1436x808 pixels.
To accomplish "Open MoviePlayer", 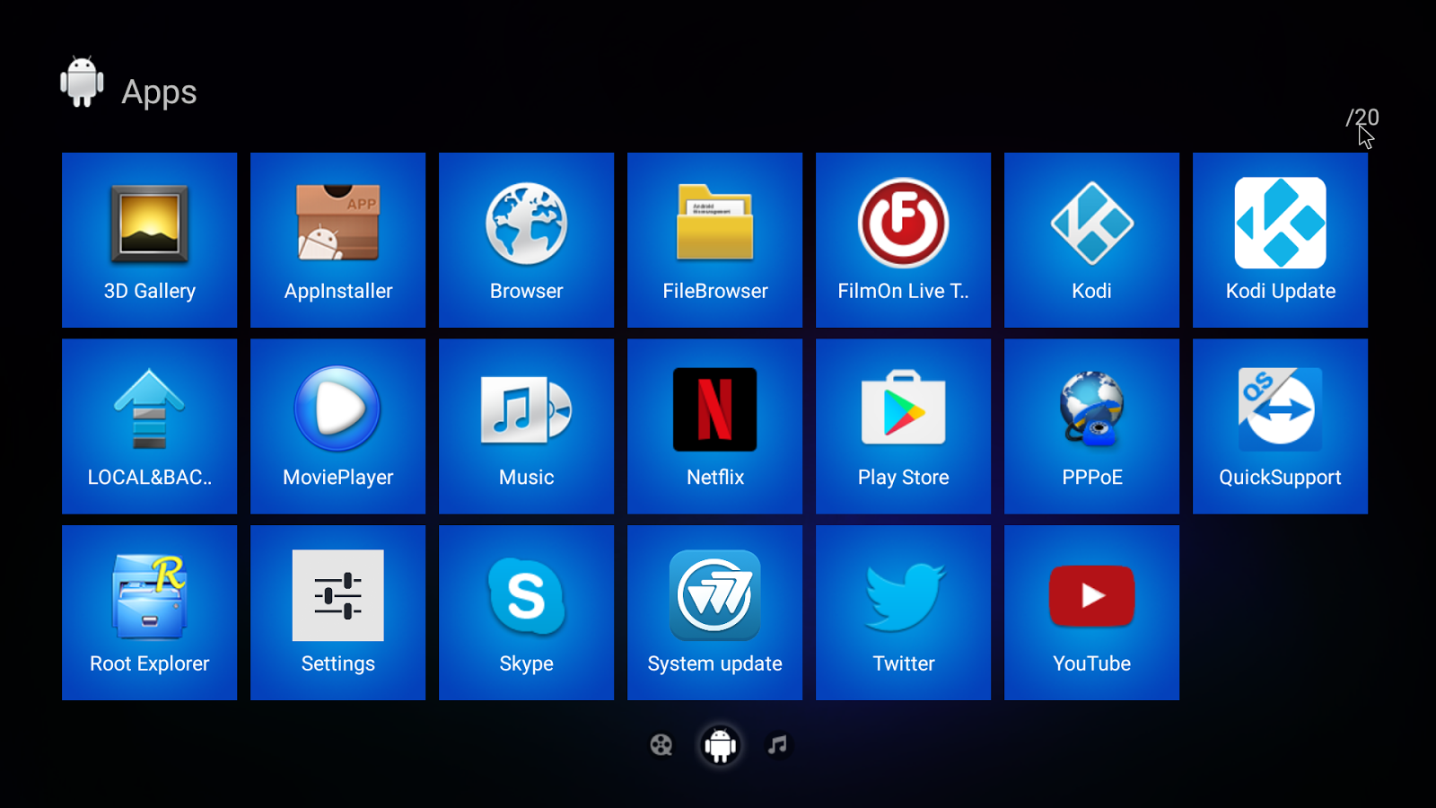I will tap(337, 426).
